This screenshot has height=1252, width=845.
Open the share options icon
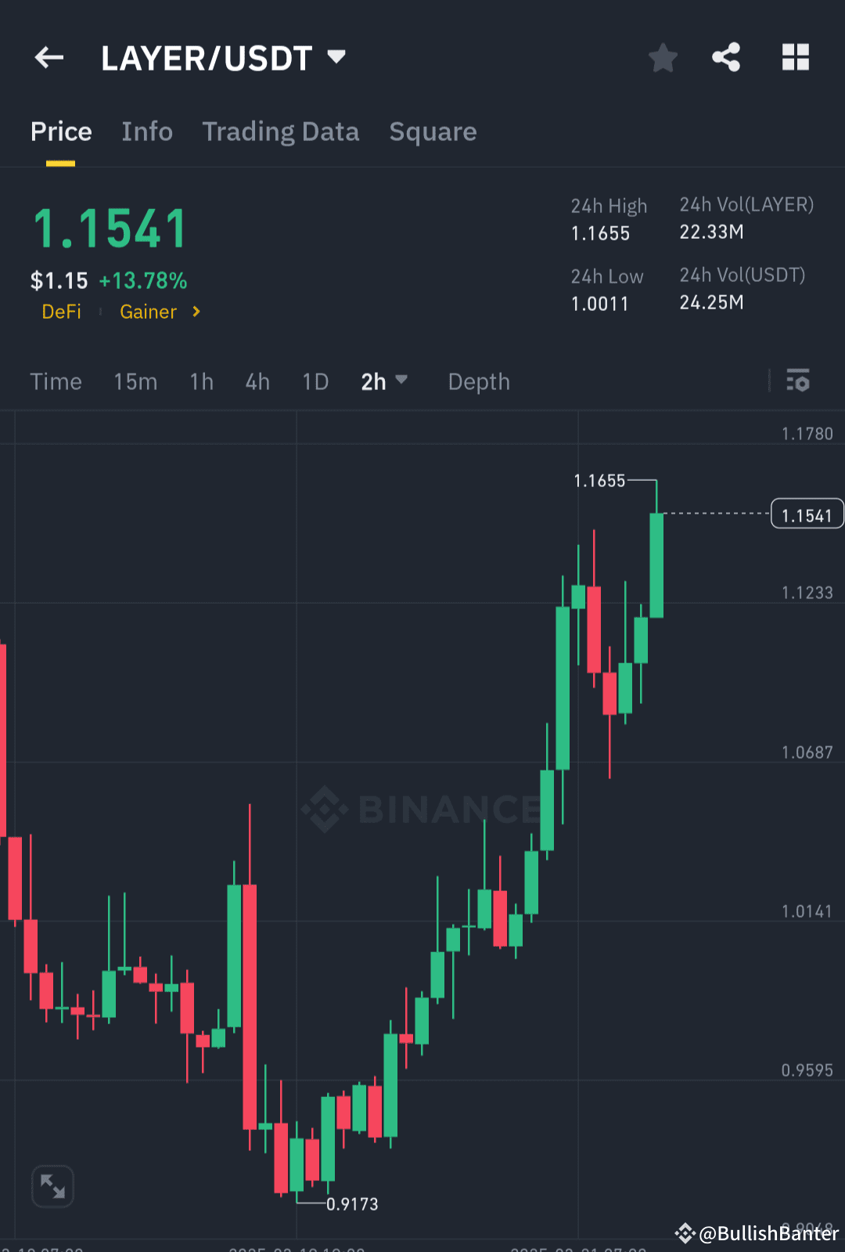click(x=726, y=56)
